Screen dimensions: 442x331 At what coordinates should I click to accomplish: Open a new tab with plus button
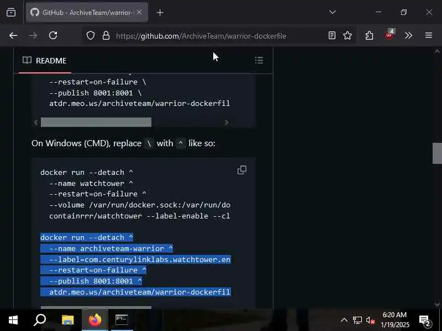click(x=160, y=12)
